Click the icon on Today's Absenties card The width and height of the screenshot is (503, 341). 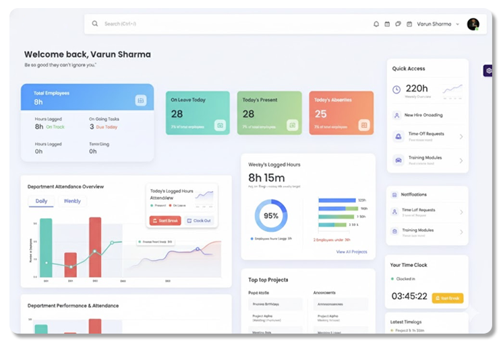[363, 125]
